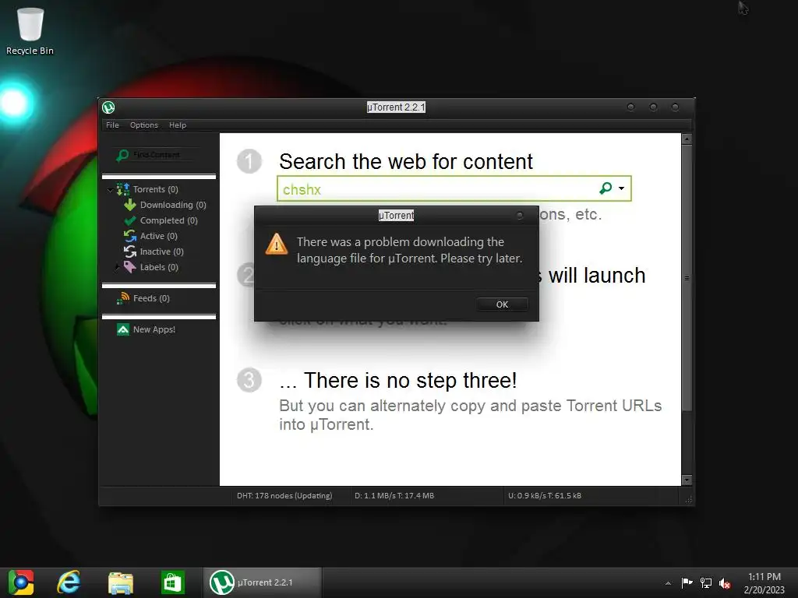The width and height of the screenshot is (798, 598).
Task: Click the vertical scrollbar thumb
Action: tap(687, 278)
